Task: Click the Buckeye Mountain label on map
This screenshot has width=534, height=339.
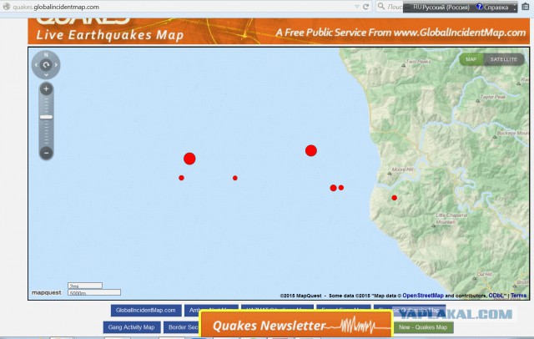Action: [x=513, y=134]
